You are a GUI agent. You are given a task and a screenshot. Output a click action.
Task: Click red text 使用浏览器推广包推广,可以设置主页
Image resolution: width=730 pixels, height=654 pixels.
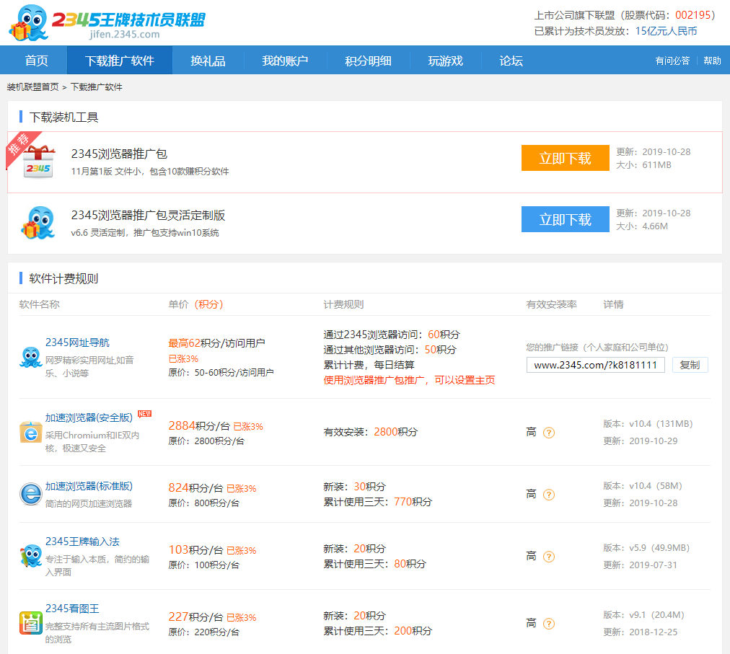tap(409, 380)
